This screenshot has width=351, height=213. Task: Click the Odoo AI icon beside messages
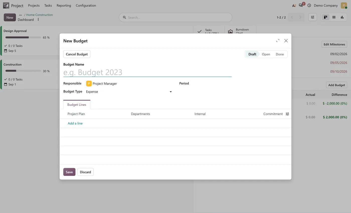294,5
